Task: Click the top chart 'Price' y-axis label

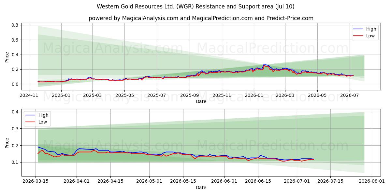Action: click(7, 57)
